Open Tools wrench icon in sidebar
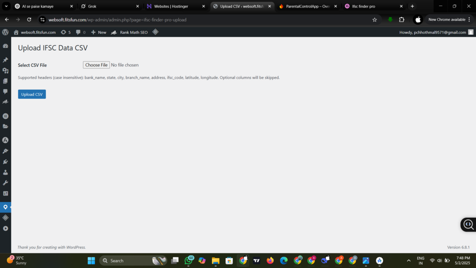Screen dimensions: 476x268 click(6, 183)
